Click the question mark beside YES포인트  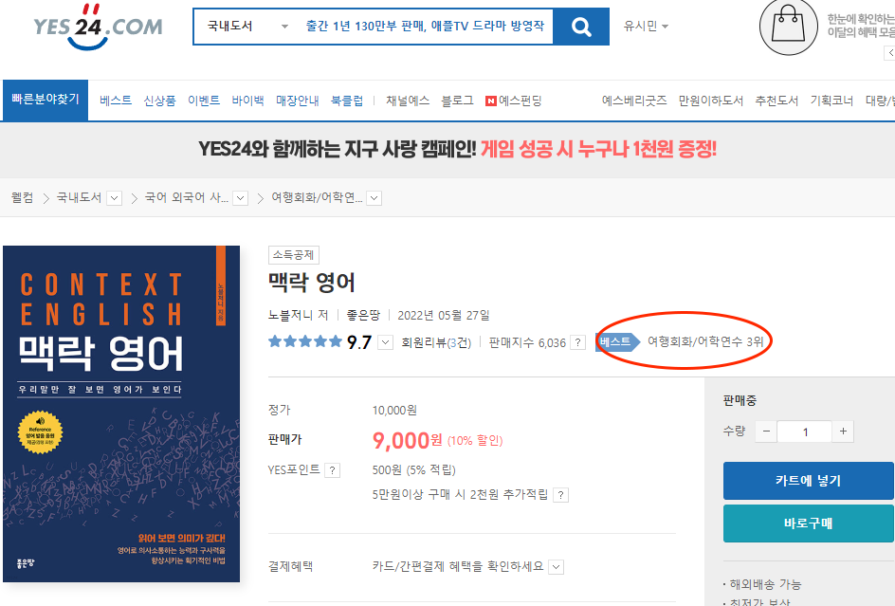pos(332,470)
